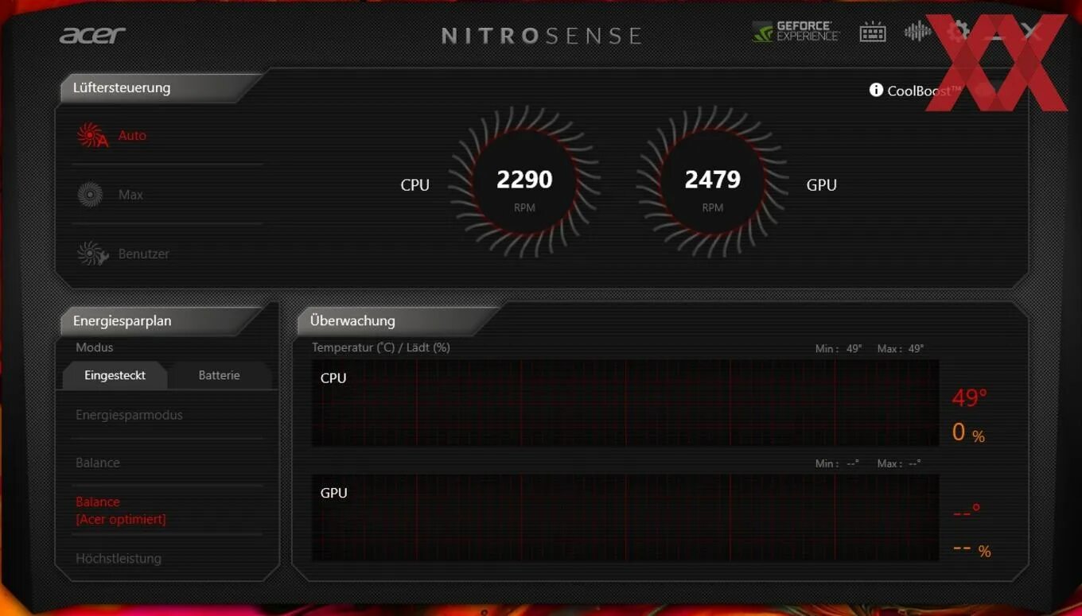Click the GPU fan dial showing 2479
The image size is (1082, 616).
click(x=712, y=184)
